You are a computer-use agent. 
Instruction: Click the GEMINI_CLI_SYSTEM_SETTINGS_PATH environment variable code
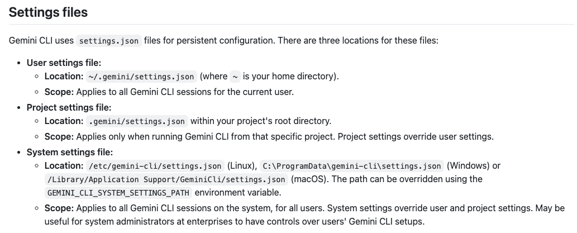click(118, 193)
